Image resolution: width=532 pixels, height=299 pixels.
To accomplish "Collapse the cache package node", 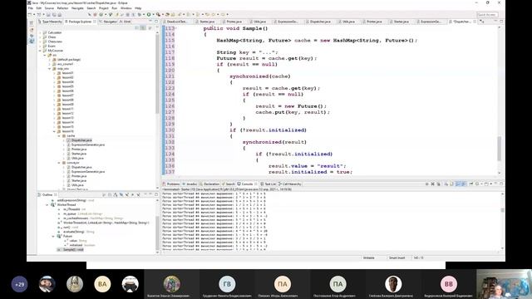I will [59, 135].
